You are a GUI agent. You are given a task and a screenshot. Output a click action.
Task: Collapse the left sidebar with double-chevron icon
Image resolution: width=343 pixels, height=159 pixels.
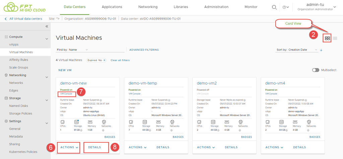47,26
